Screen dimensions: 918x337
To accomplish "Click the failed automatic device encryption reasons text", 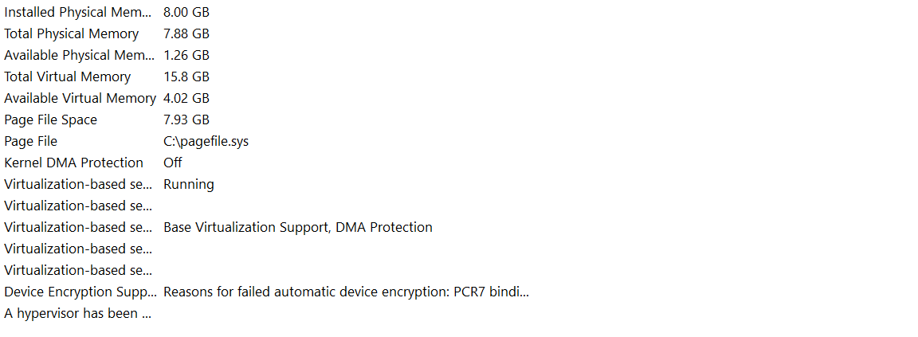I will 346,292.
